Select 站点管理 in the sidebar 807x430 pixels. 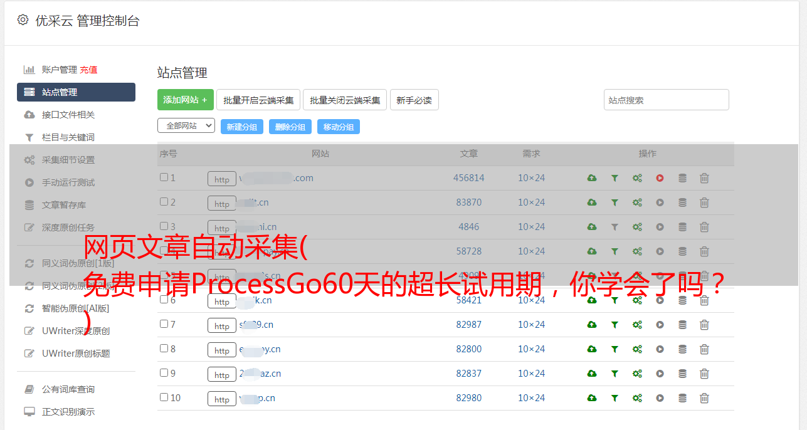click(x=76, y=92)
